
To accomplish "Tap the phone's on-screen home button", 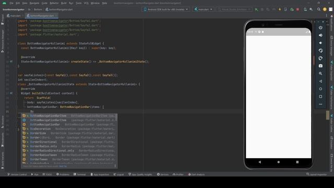I will pos(278,162).
